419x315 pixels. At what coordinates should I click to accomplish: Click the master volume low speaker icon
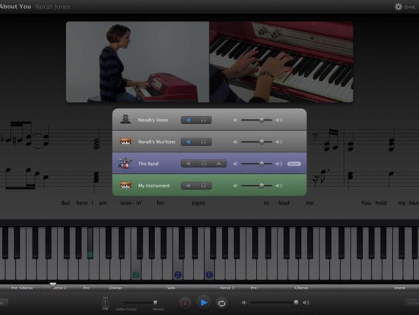[244, 302]
